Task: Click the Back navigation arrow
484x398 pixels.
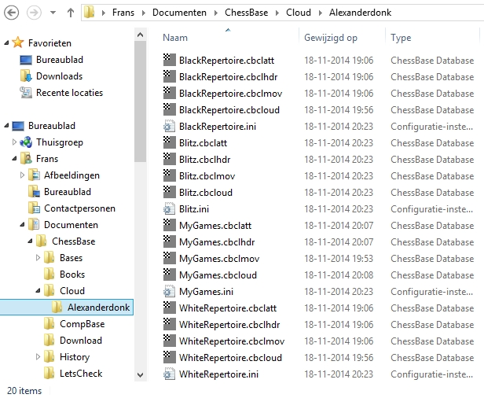Action: (12, 13)
